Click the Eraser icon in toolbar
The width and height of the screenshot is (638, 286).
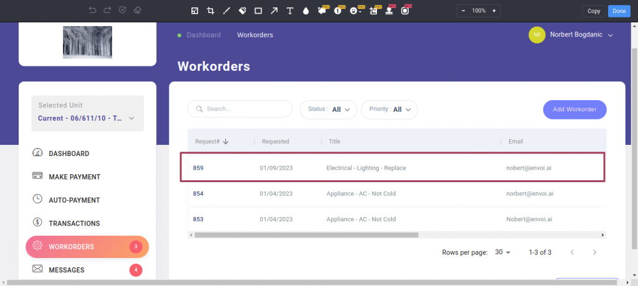[x=137, y=11]
